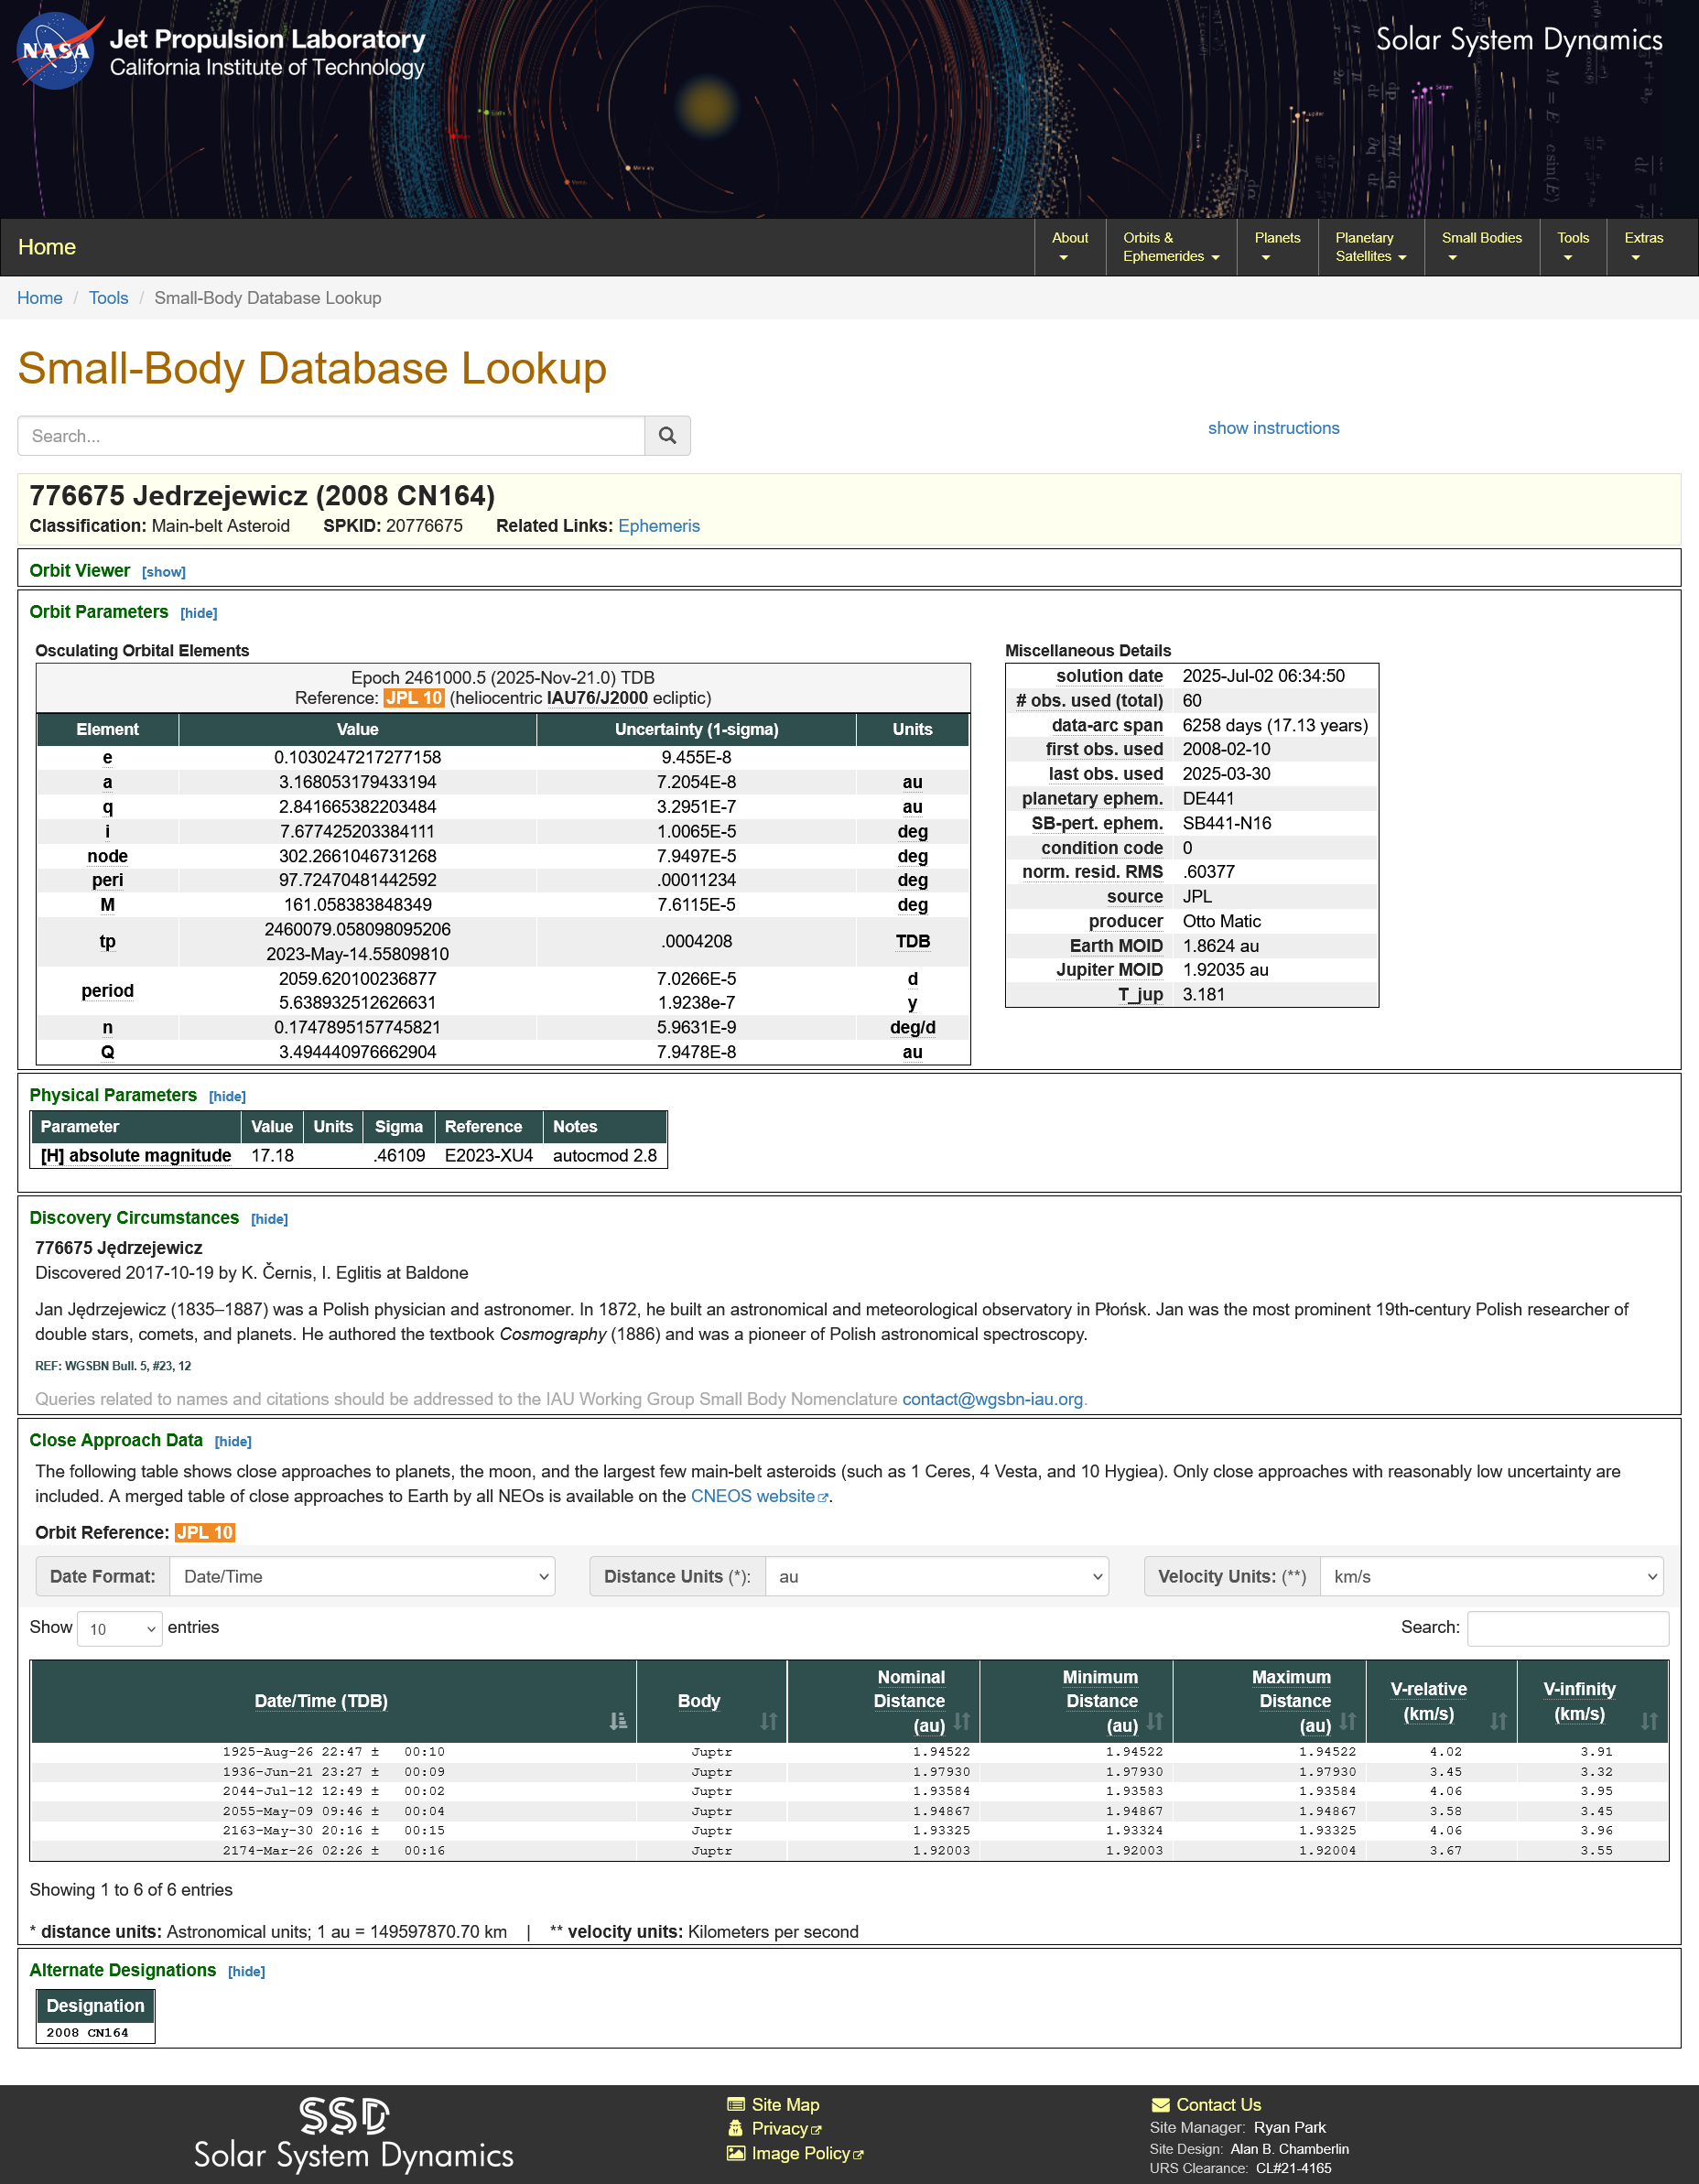Sort close approaches by Body column
The image size is (1699, 2184).
(x=768, y=1721)
